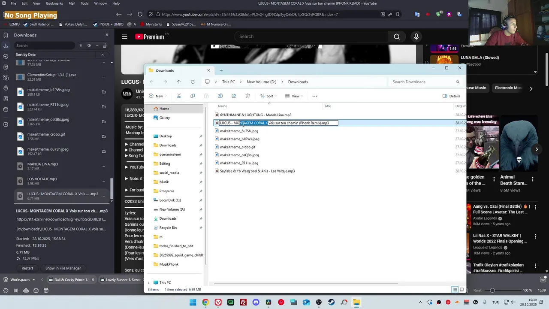Add a new Explorer tab
549x309 pixels.
pyautogui.click(x=221, y=70)
